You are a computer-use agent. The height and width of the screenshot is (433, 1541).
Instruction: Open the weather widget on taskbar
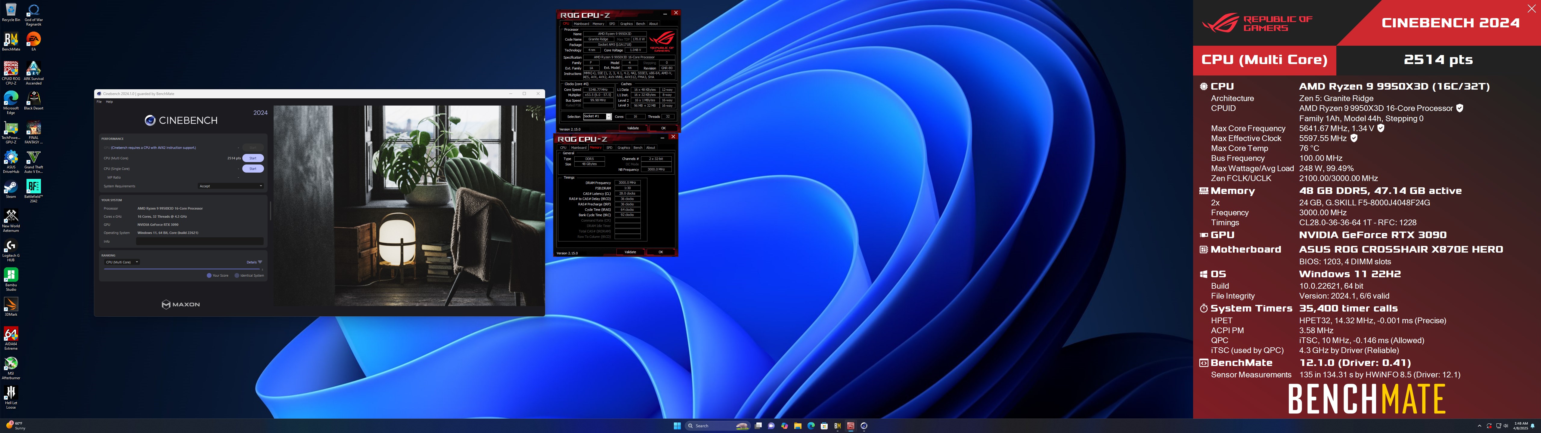pyautogui.click(x=15, y=426)
